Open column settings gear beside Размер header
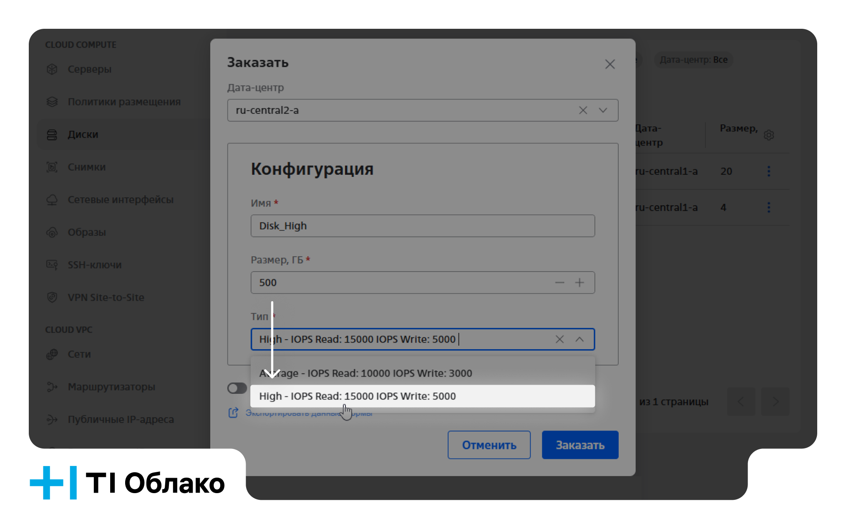 coord(769,135)
